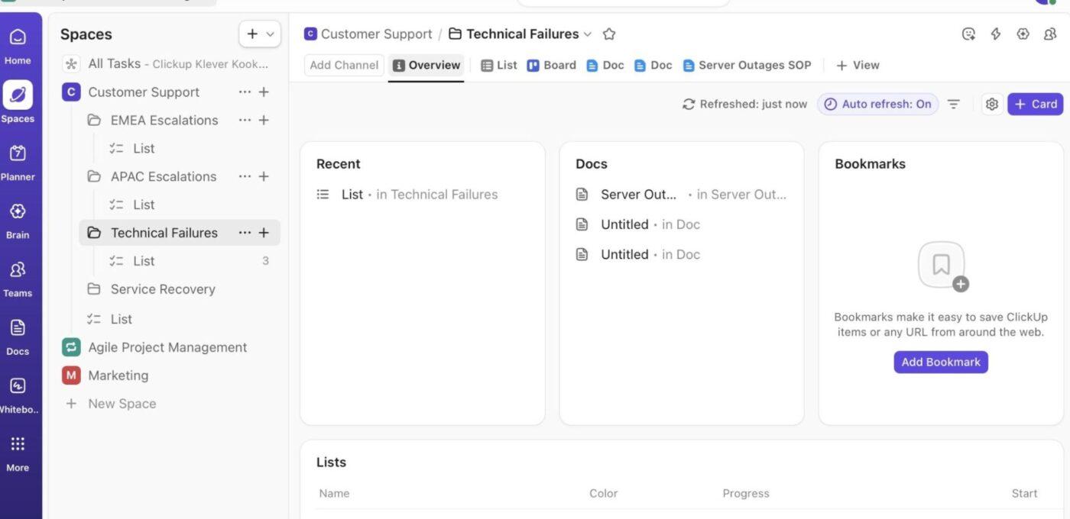Open view settings with the gear icon

click(x=991, y=103)
